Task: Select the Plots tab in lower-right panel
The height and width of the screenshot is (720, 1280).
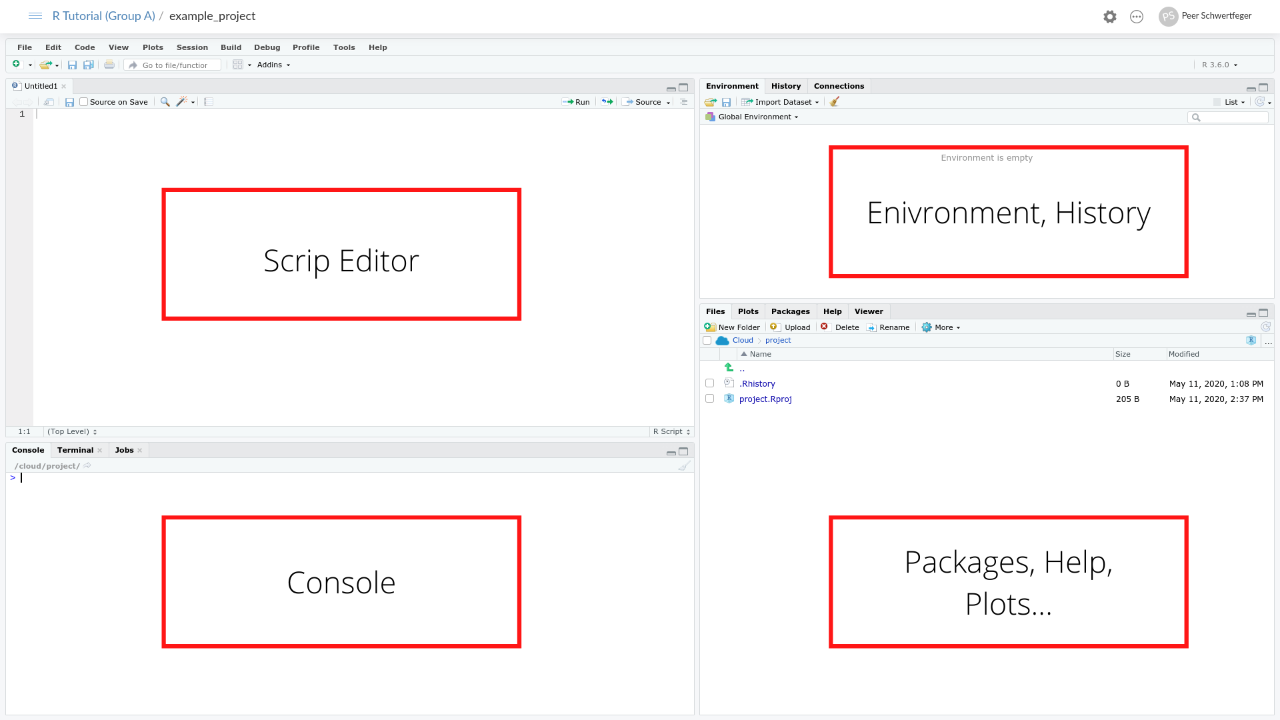Action: [x=748, y=311]
